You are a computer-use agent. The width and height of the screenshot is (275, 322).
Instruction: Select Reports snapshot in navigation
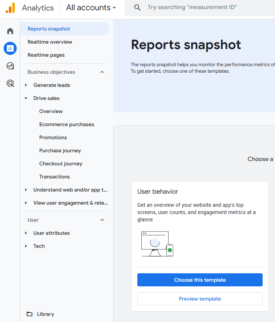[65, 29]
